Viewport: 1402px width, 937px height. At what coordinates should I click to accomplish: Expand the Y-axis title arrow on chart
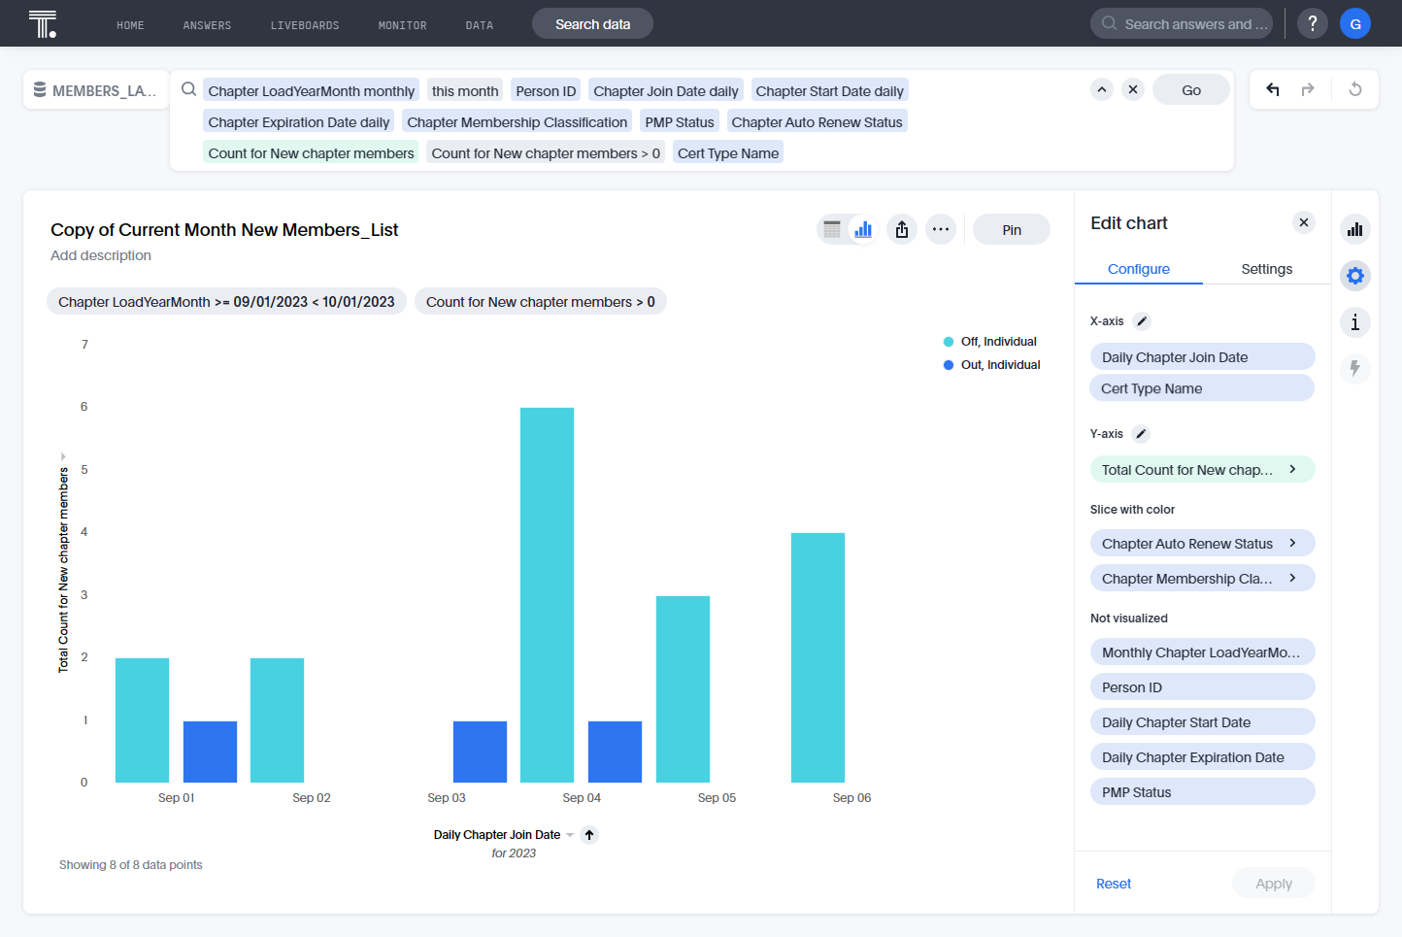(63, 456)
